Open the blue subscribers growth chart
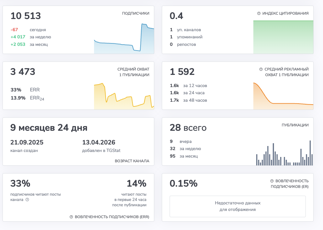This screenshot has width=323, height=230. tap(124, 38)
